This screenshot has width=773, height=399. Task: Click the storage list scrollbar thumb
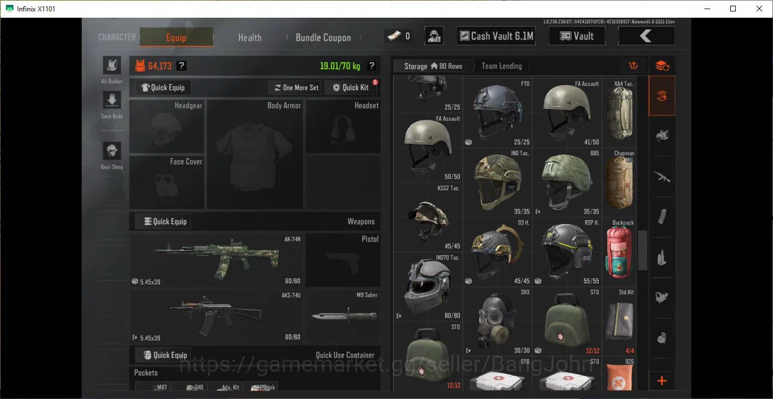[x=643, y=250]
